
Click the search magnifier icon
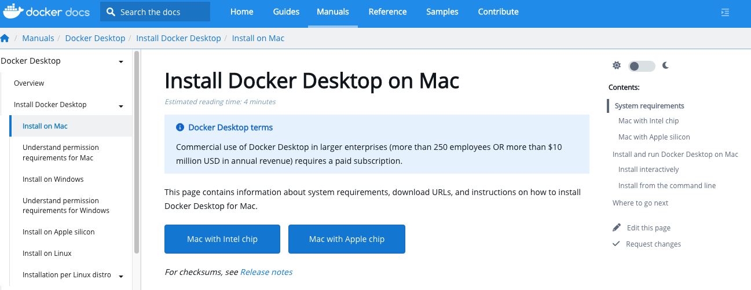pyautogui.click(x=111, y=12)
